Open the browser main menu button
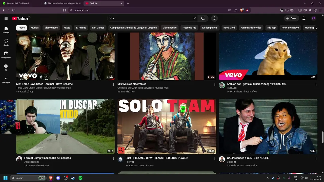The image size is (324, 182). 320,10
